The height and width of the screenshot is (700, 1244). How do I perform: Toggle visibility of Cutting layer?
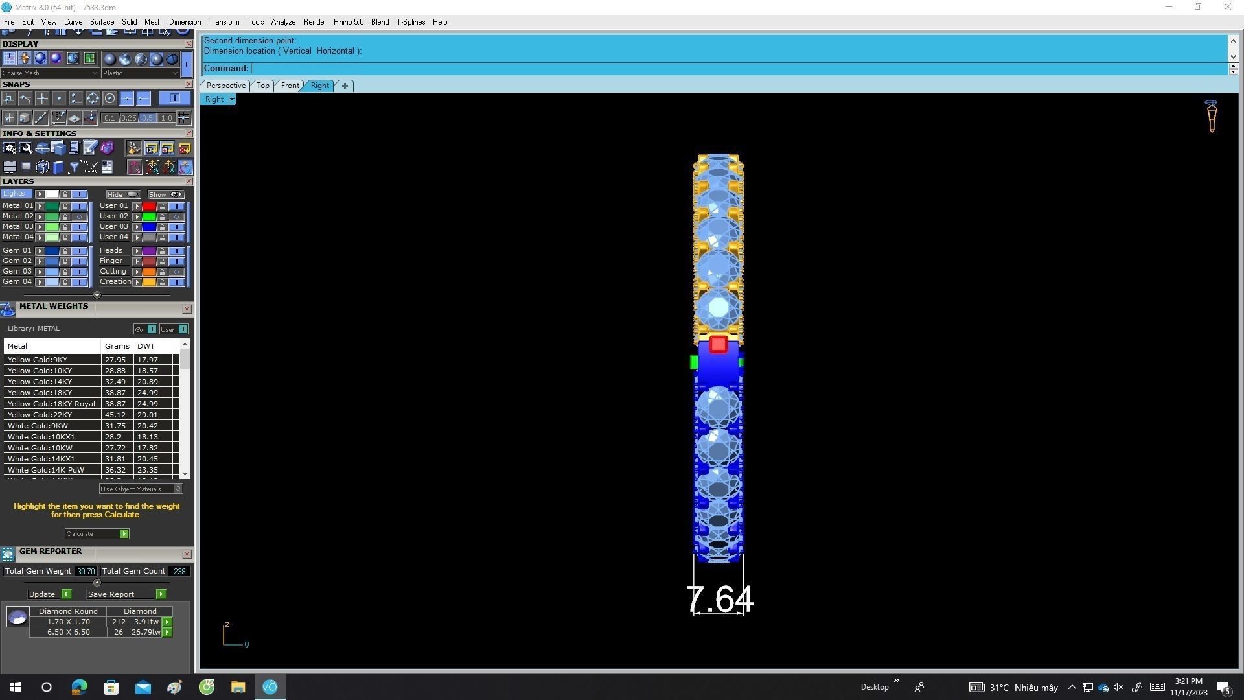coord(176,272)
